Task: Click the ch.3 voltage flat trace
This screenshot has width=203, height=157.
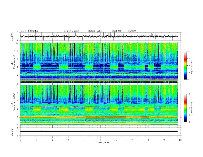Action: [x=99, y=131]
